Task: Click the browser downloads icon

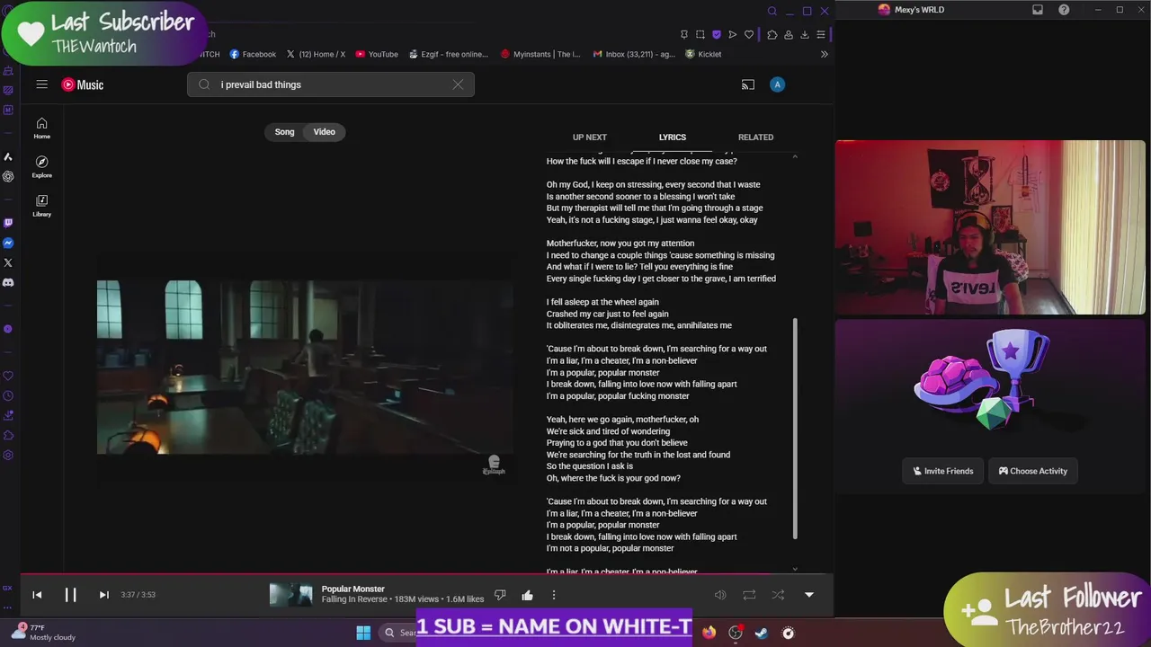Action: point(804,34)
